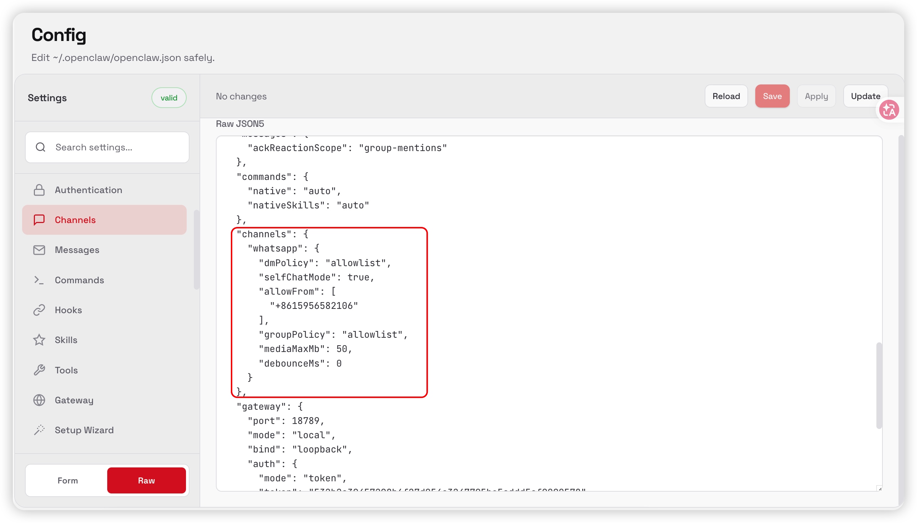Screen dimensions: 917x523
Task: Click the Channels chat bubble icon
Action: (39, 220)
